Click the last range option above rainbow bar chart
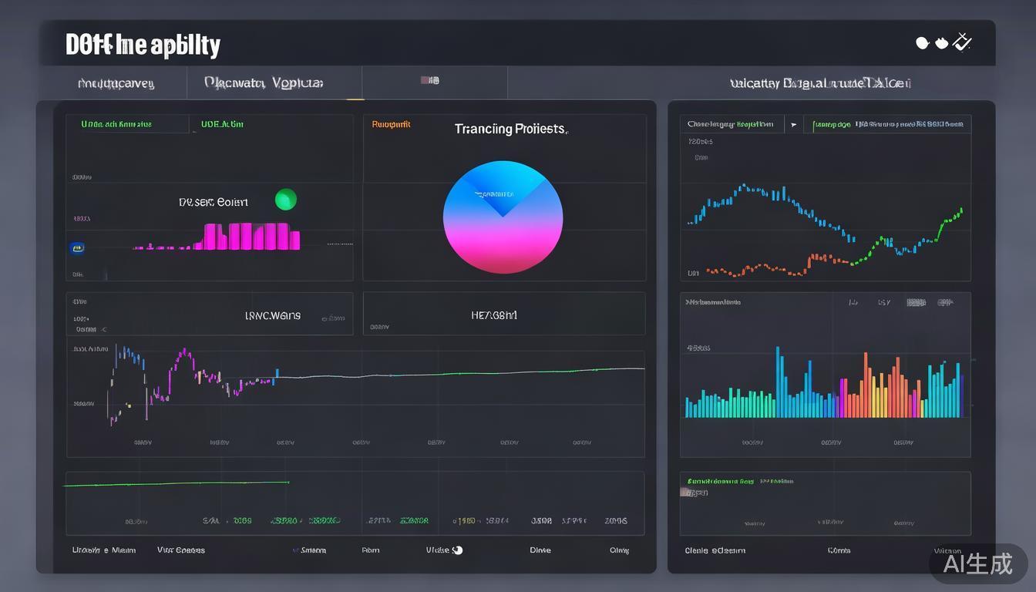 [944, 303]
